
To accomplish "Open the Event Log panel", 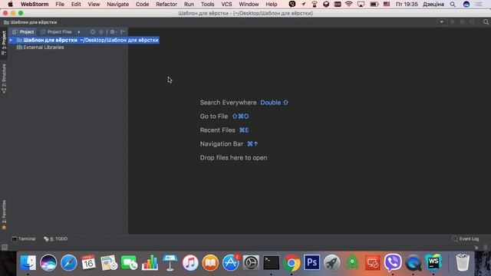I will (466, 238).
